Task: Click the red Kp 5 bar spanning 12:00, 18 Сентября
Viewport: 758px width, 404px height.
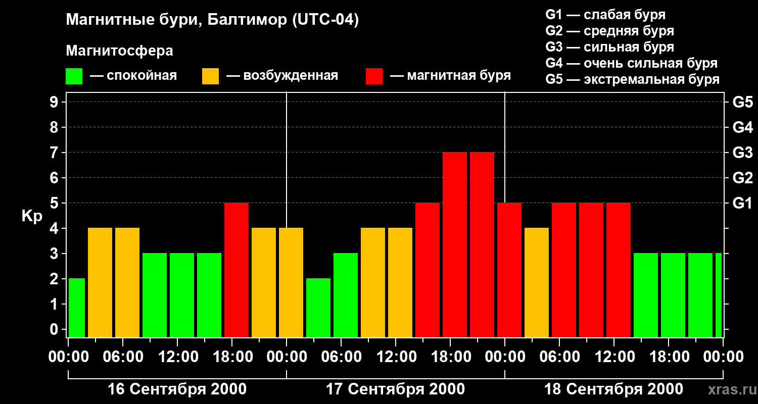Action: [x=619, y=270]
